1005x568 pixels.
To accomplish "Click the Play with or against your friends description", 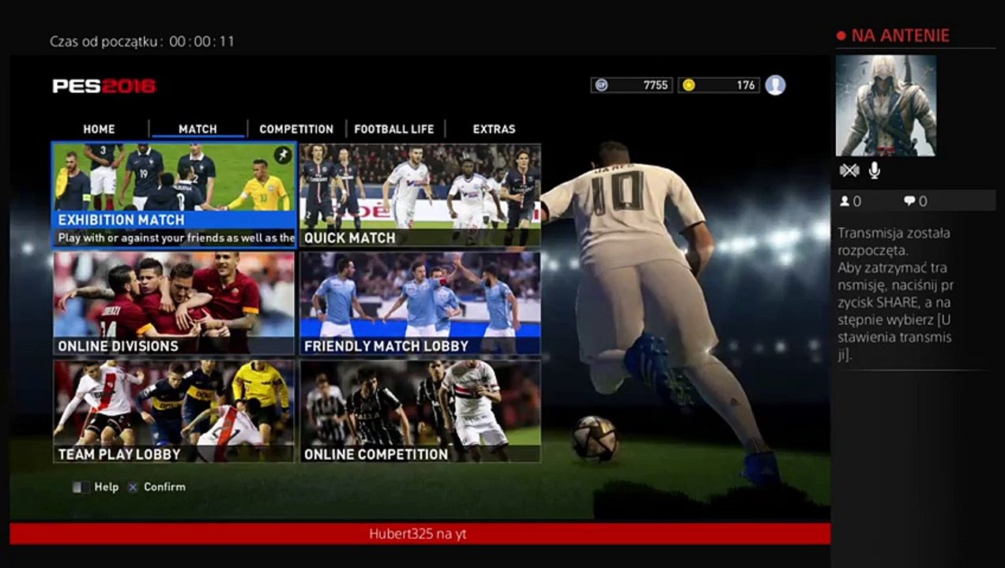I will [x=176, y=237].
